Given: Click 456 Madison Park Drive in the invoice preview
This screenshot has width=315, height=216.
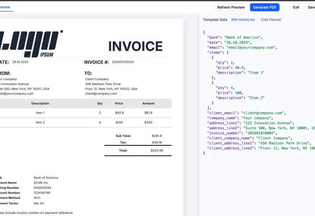Looking at the screenshot, I should click(103, 84).
